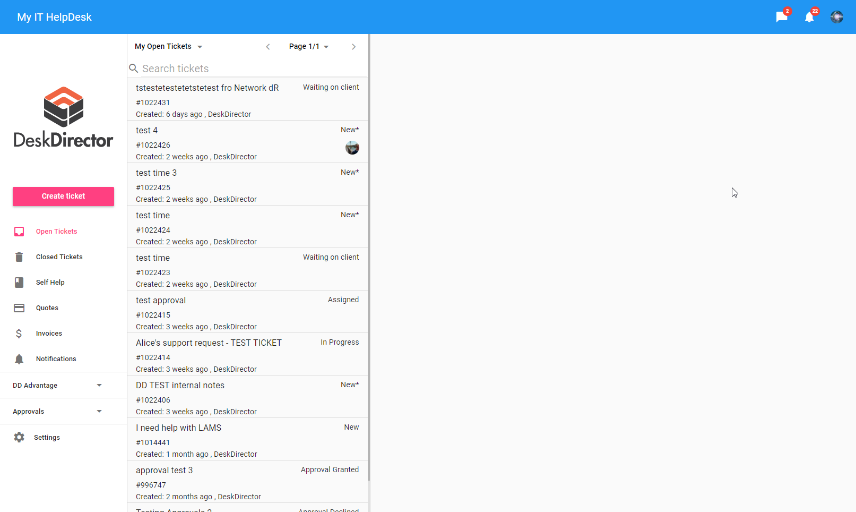Image resolution: width=856 pixels, height=512 pixels.
Task: Open ticket #1022423 test time
Action: 247,269
